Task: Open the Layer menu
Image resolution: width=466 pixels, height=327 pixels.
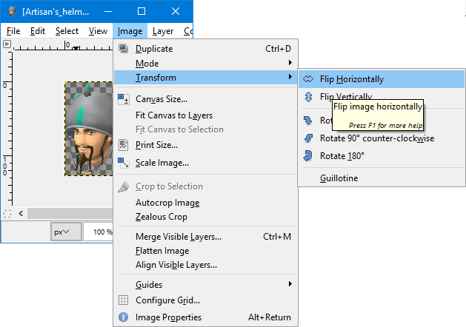Action: [163, 31]
